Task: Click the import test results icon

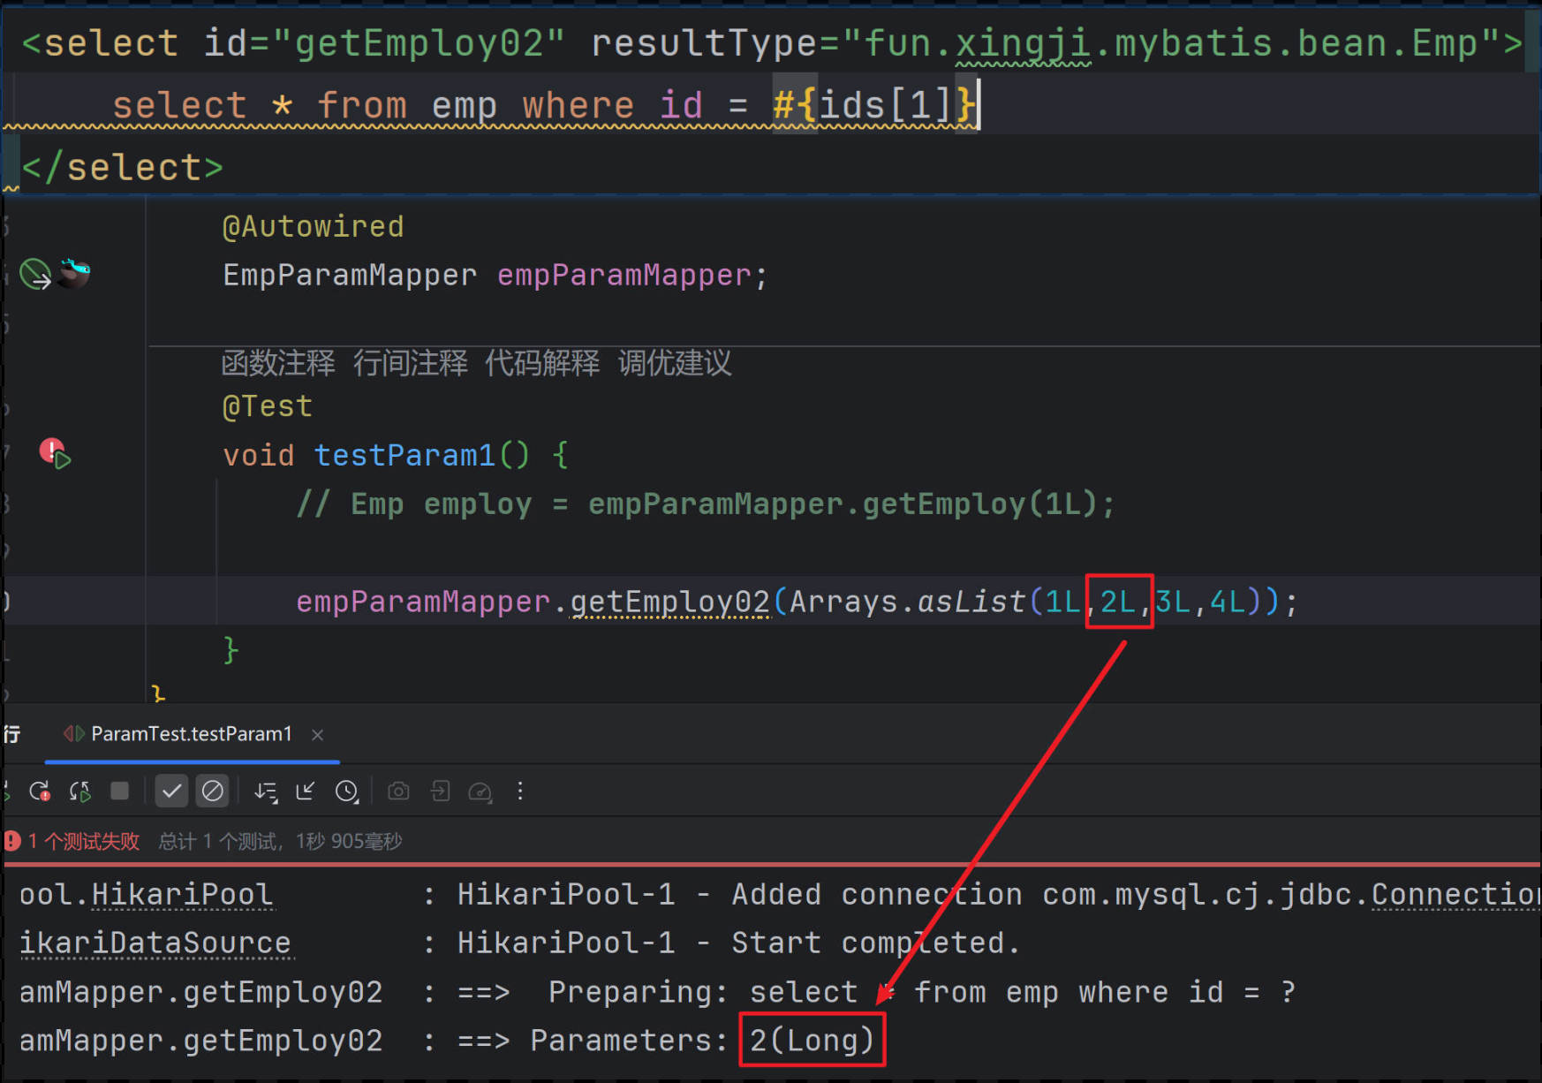Action: click(x=440, y=791)
